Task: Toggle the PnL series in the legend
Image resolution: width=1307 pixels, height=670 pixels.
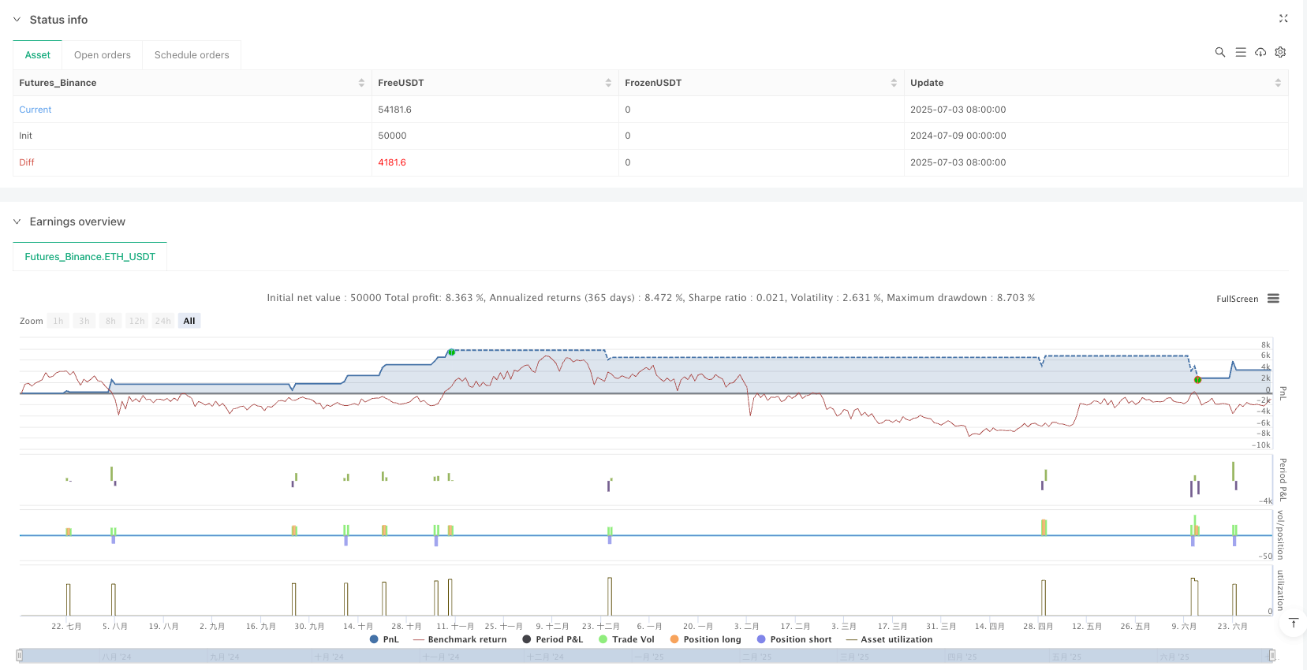Action: (x=384, y=639)
